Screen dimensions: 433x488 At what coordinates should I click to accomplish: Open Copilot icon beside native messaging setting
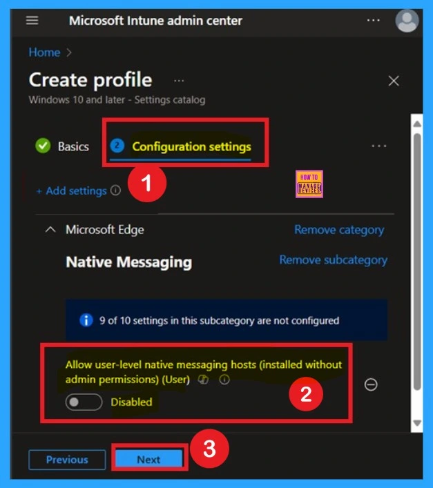coord(203,380)
